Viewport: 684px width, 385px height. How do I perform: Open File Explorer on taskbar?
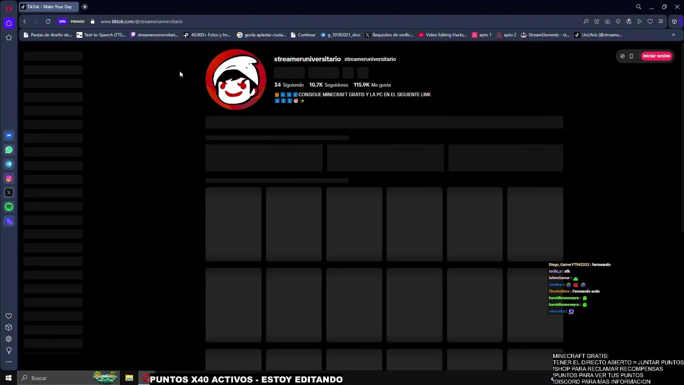pos(129,378)
